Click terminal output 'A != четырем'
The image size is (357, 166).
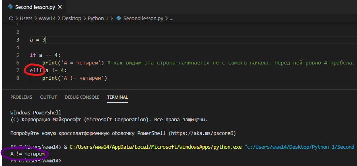tap(27, 154)
